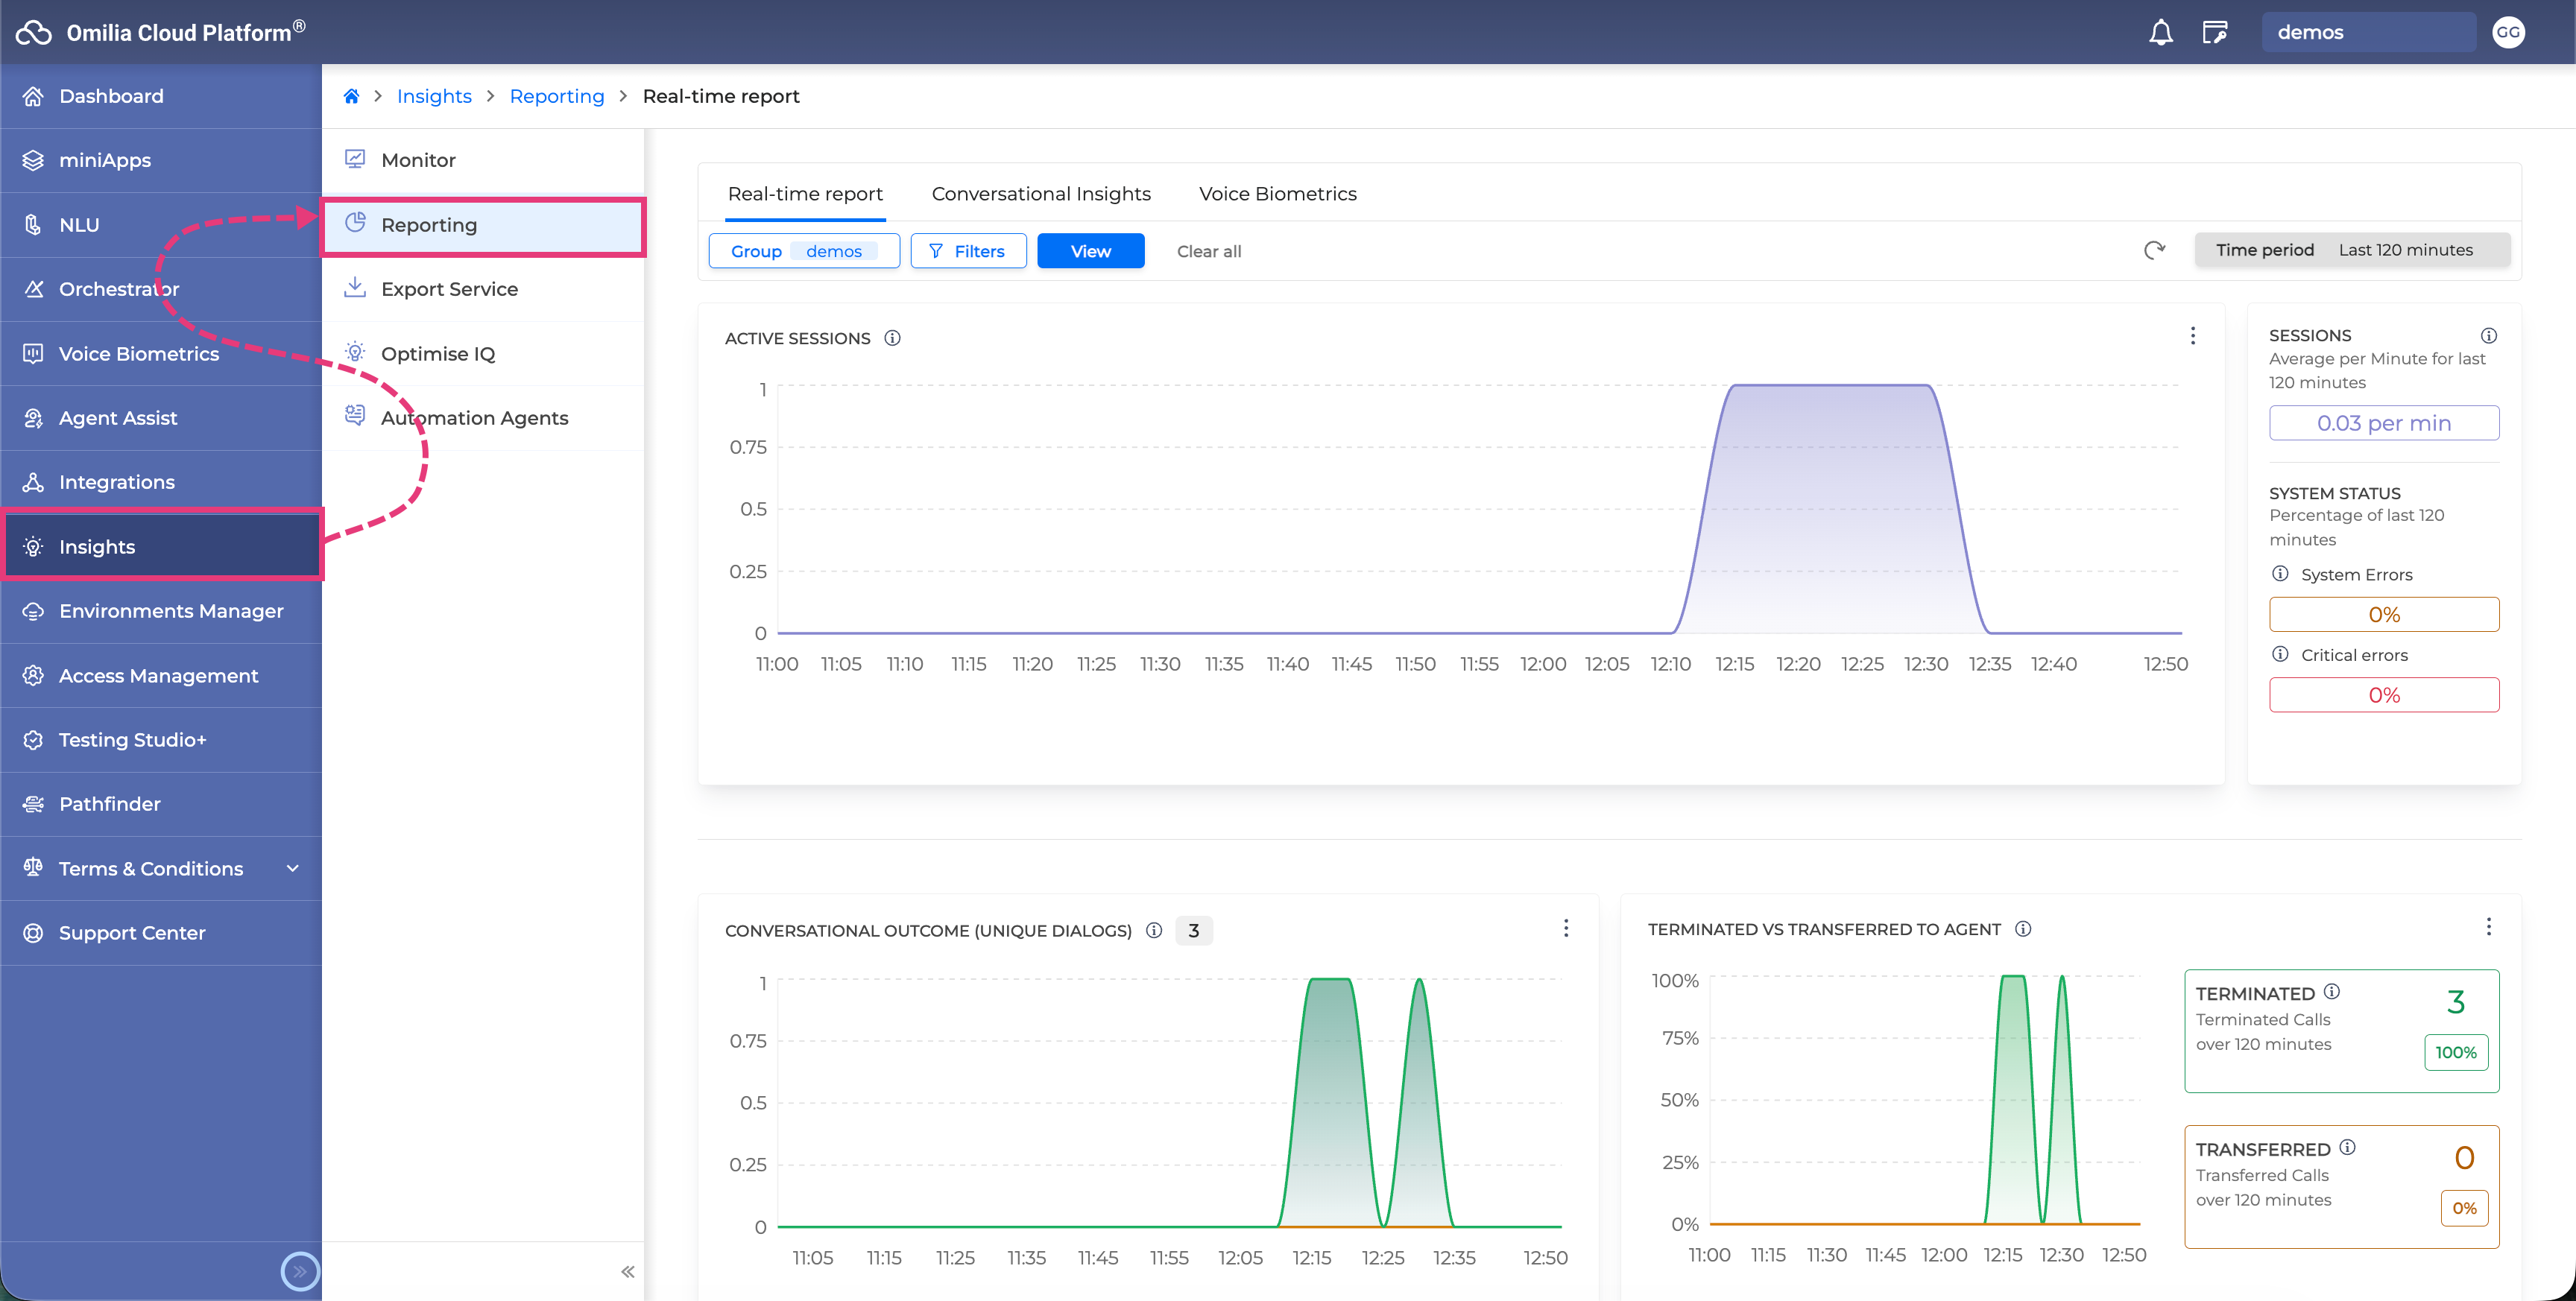The image size is (2576, 1301).
Task: Open the Time period dropdown
Action: click(x=2352, y=250)
